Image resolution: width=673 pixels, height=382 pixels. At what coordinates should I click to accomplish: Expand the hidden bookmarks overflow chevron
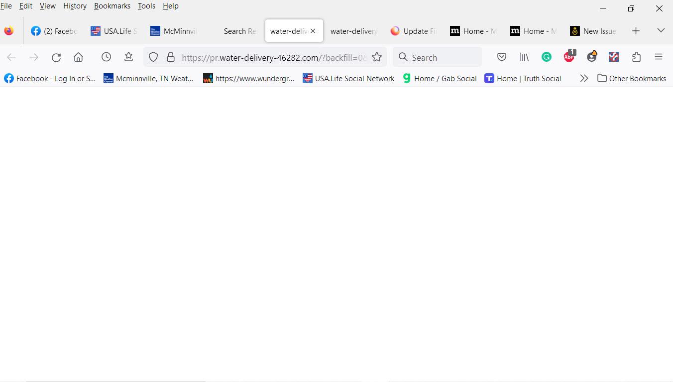click(x=583, y=78)
